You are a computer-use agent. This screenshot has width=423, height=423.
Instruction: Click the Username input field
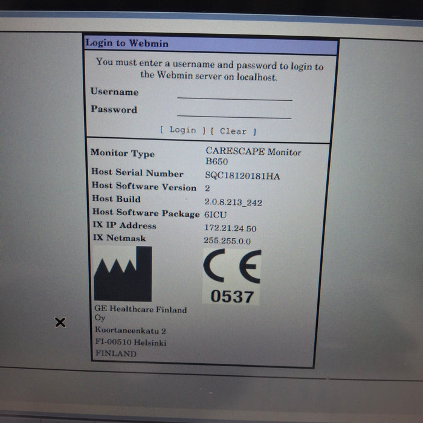(234, 94)
